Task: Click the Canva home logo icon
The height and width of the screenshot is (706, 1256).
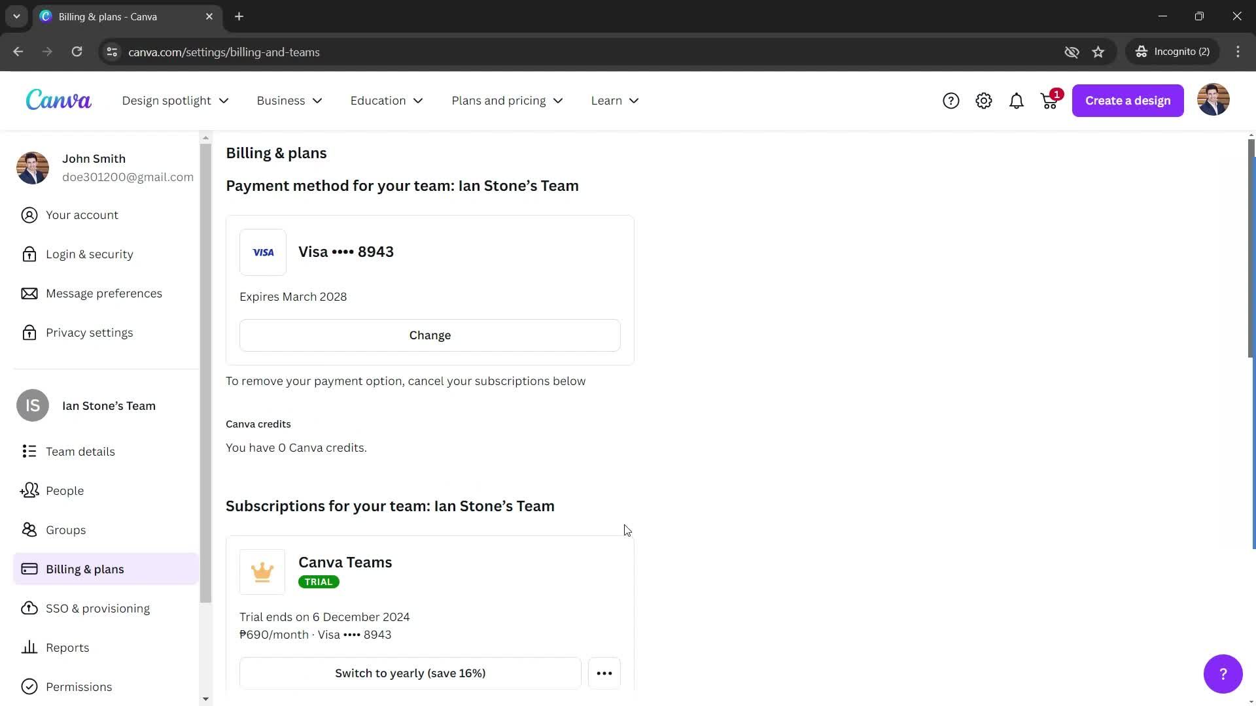Action: [58, 100]
